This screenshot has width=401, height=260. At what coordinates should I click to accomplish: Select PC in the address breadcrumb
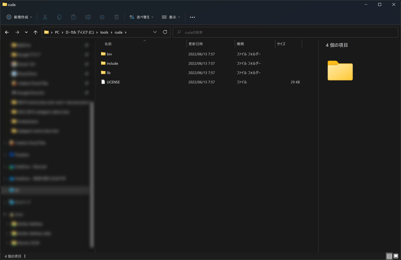57,32
